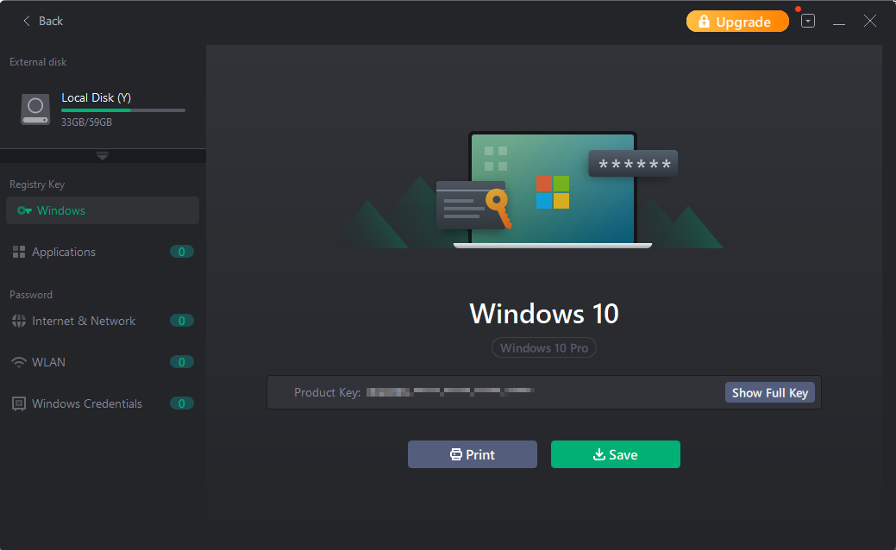Viewport: 896px width, 550px height.
Task: Click the Applications count badge
Action: point(182,252)
